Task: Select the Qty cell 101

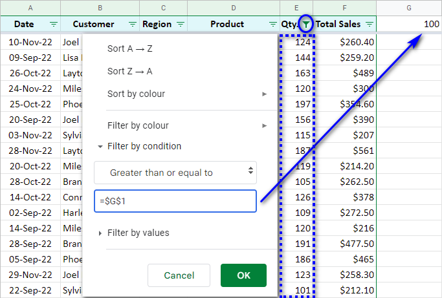Action: [296, 290]
